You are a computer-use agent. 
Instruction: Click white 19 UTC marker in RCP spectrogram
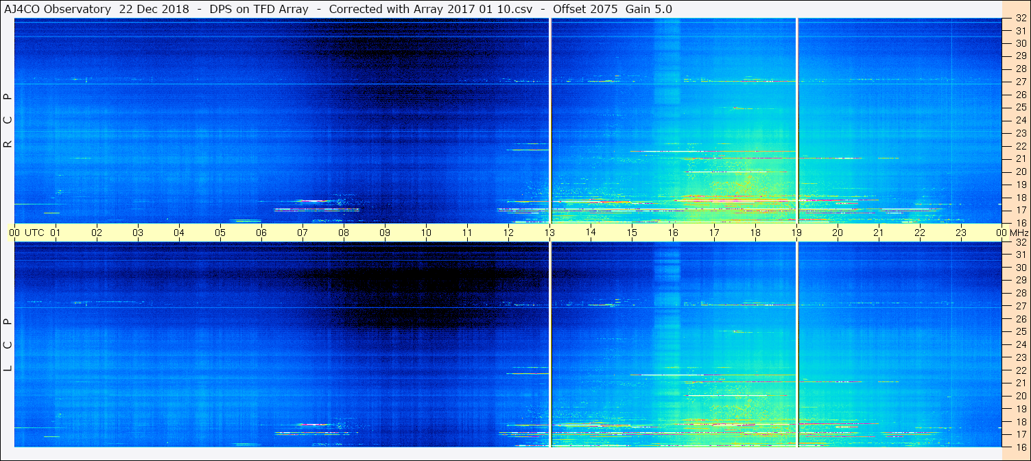click(x=797, y=121)
